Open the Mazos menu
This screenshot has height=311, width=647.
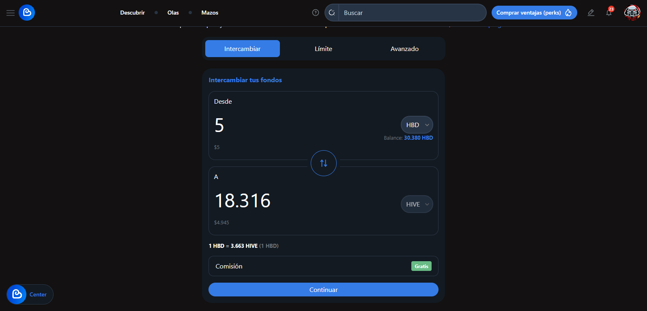(210, 13)
